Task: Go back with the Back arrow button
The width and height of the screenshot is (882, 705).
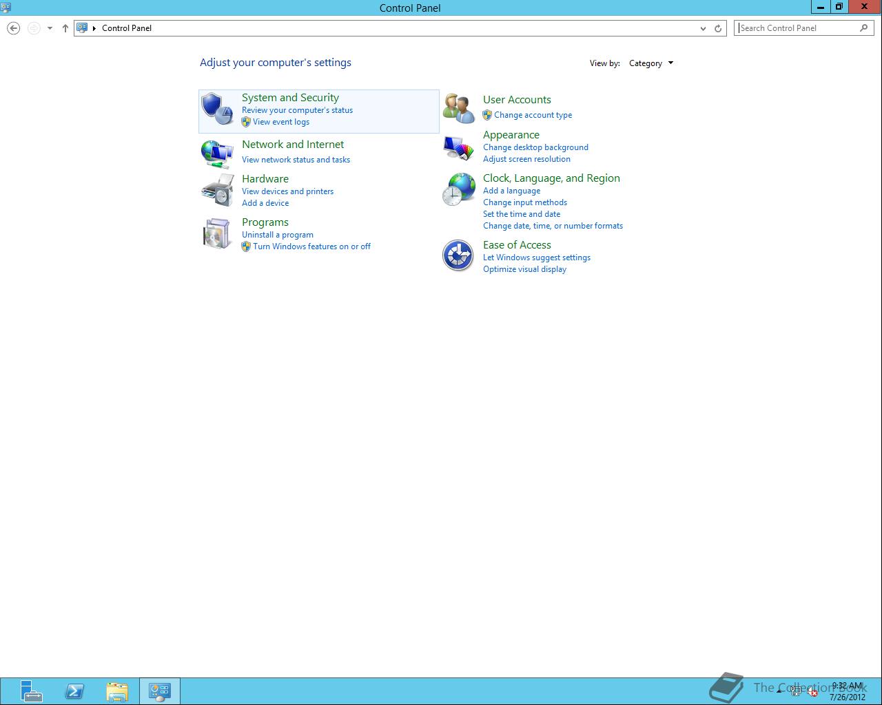Action: point(13,28)
